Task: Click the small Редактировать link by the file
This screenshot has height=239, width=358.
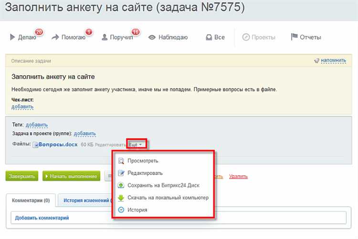Action: (110, 145)
